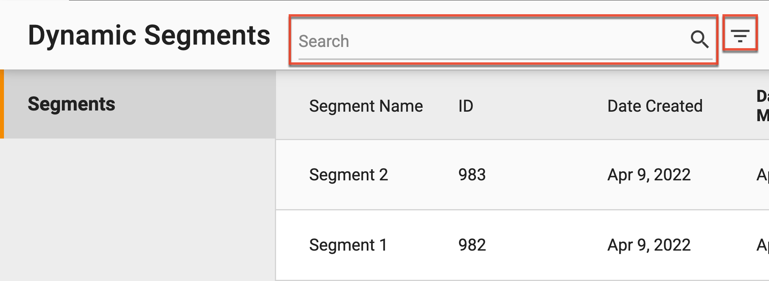
Task: Click Segment 2's Date Created value
Action: pyautogui.click(x=648, y=175)
